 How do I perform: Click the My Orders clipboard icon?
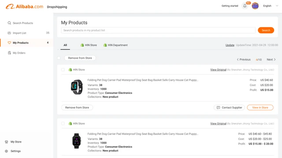click(9, 53)
